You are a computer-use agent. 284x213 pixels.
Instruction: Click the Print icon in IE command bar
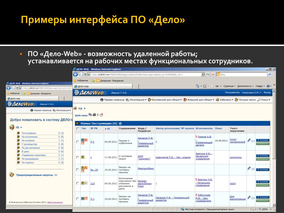click(x=217, y=86)
